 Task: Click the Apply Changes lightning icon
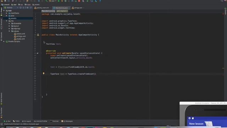(62, 1)
